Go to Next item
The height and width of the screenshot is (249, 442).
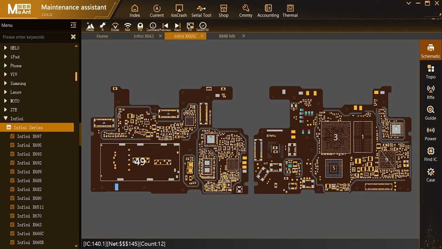point(178,27)
